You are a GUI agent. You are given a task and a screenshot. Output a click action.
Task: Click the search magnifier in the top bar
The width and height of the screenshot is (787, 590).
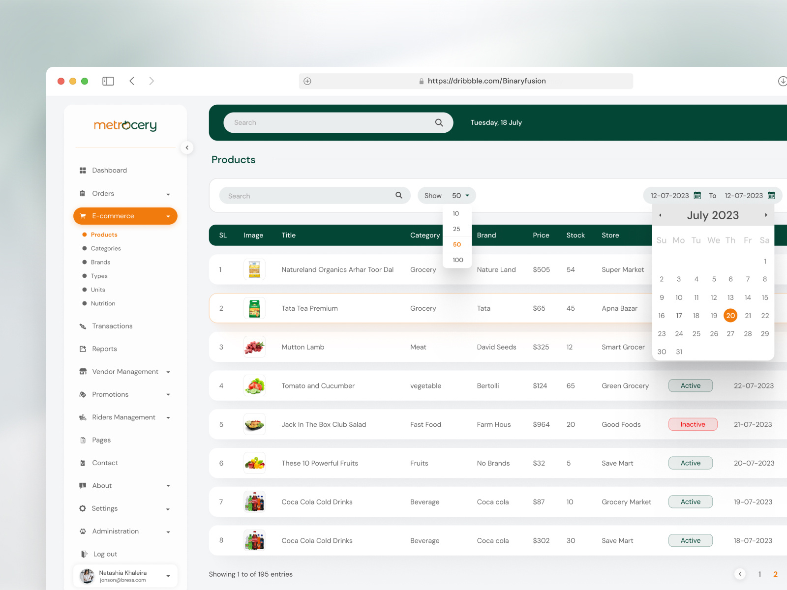438,122
